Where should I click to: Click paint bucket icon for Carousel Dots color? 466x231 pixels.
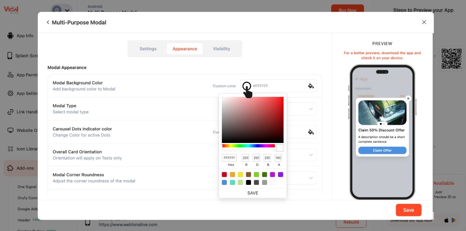[x=311, y=132]
